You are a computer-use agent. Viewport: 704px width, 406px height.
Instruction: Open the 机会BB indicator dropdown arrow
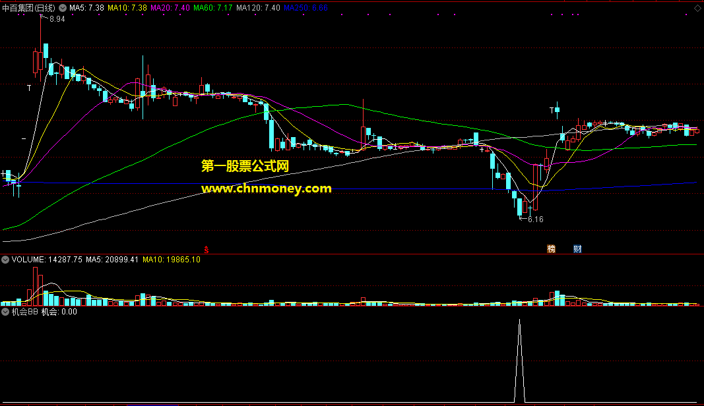point(5,312)
